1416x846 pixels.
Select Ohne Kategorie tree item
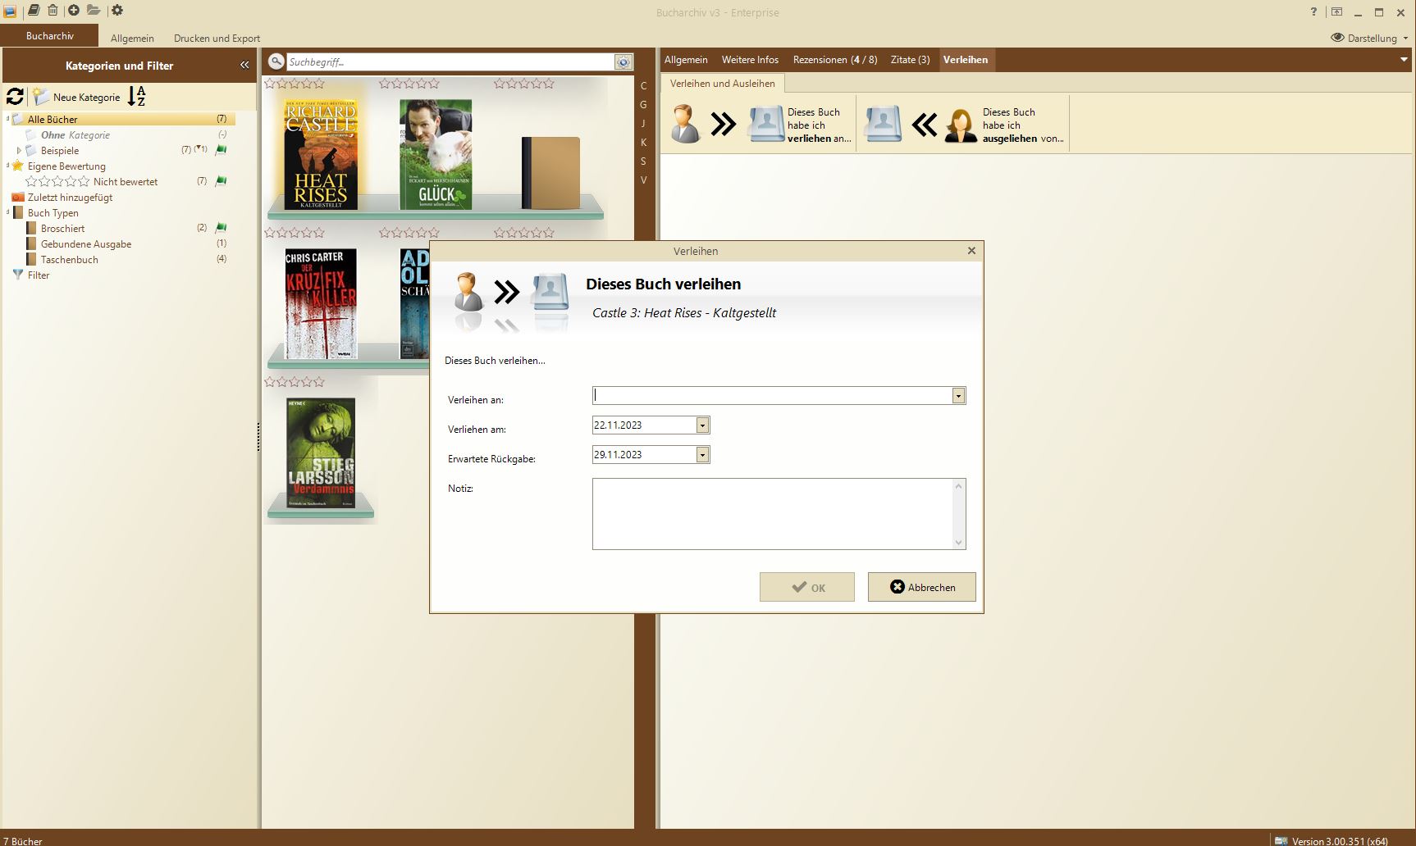(x=75, y=135)
